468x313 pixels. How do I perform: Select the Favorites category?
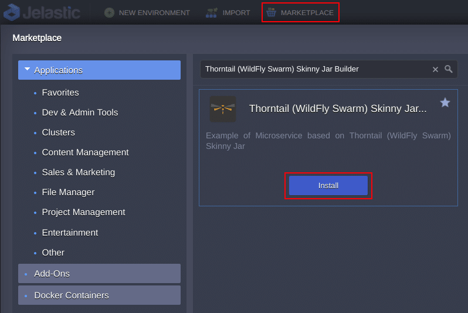pos(60,93)
